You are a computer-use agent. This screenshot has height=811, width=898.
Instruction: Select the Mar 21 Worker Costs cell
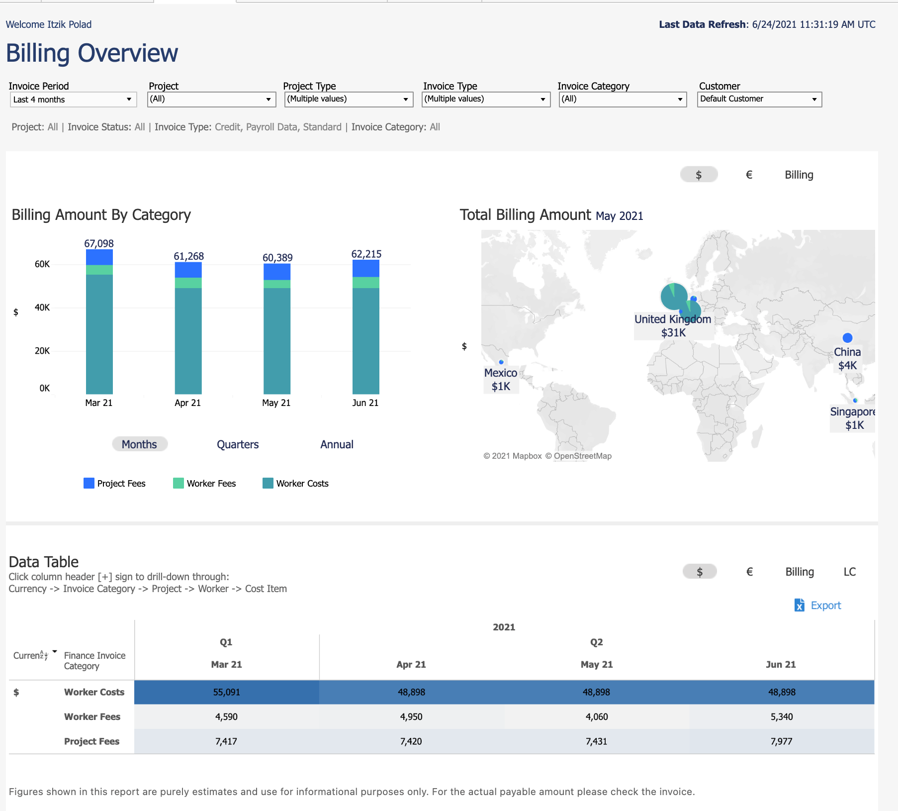pyautogui.click(x=227, y=692)
